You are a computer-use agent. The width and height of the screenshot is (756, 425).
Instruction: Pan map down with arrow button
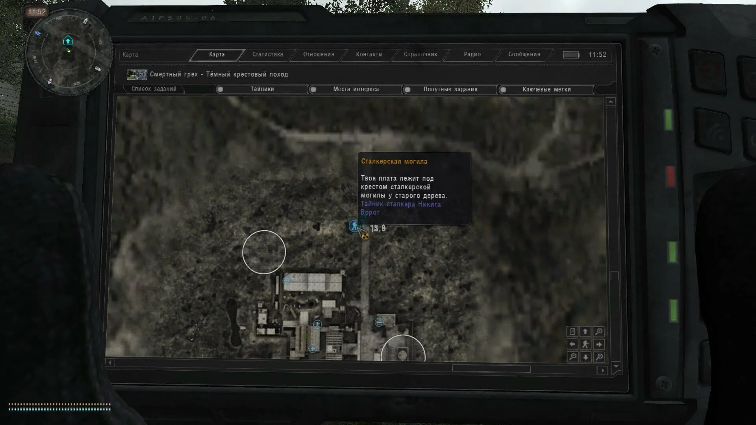pyautogui.click(x=586, y=357)
